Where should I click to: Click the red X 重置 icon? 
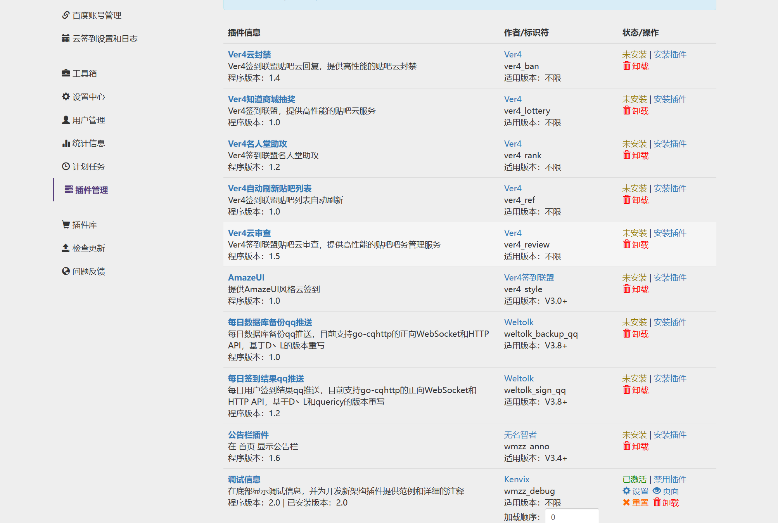[626, 502]
